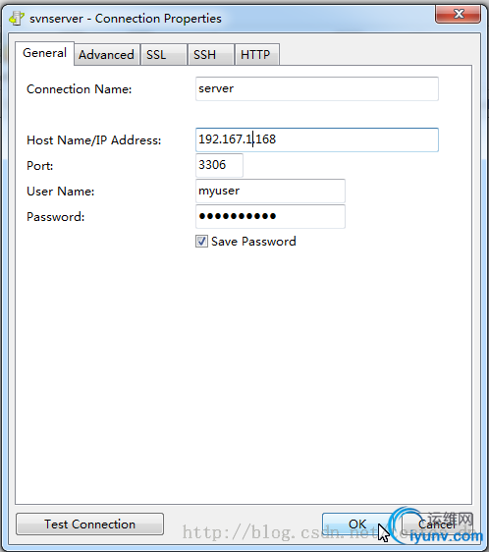This screenshot has width=489, height=552.
Task: Confirm with the OK button
Action: click(357, 524)
